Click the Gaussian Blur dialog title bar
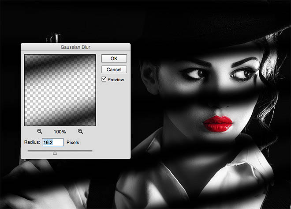 coord(75,47)
